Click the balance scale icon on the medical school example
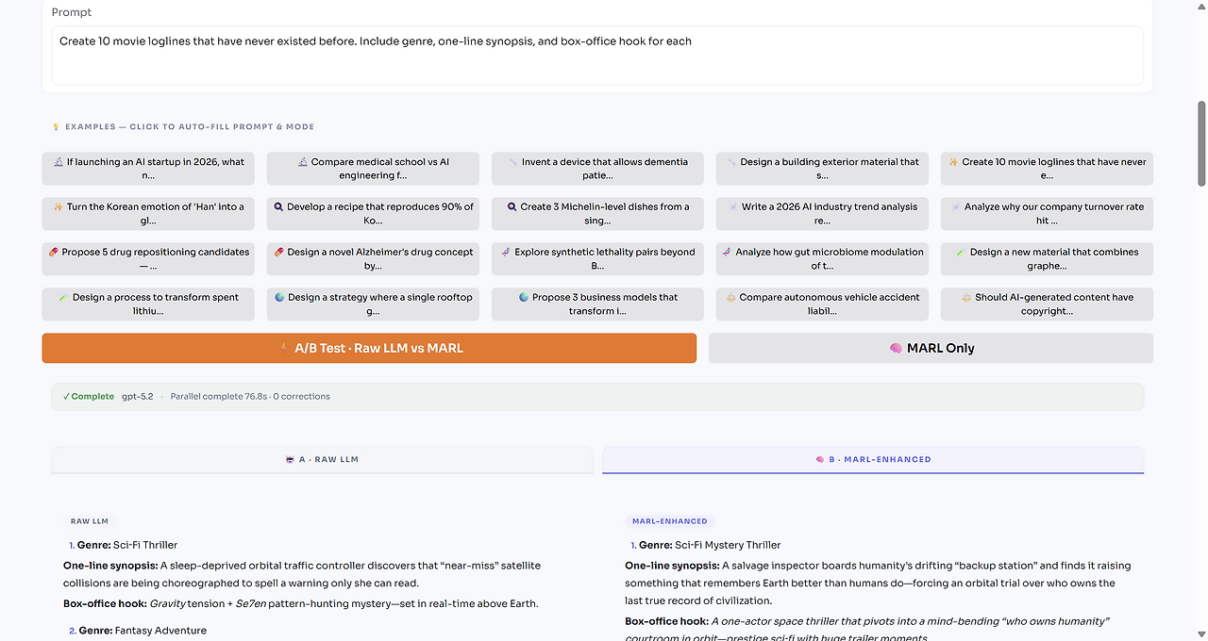Viewport: 1208px width, 641px height. 303,161
